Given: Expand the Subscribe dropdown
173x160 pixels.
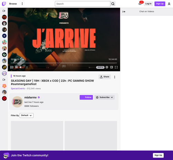Looking at the screenshot, I should (104, 97).
